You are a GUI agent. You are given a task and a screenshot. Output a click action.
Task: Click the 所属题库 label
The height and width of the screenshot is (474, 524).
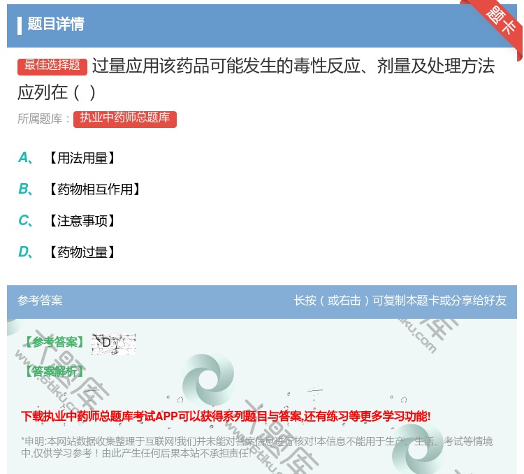pos(44,119)
